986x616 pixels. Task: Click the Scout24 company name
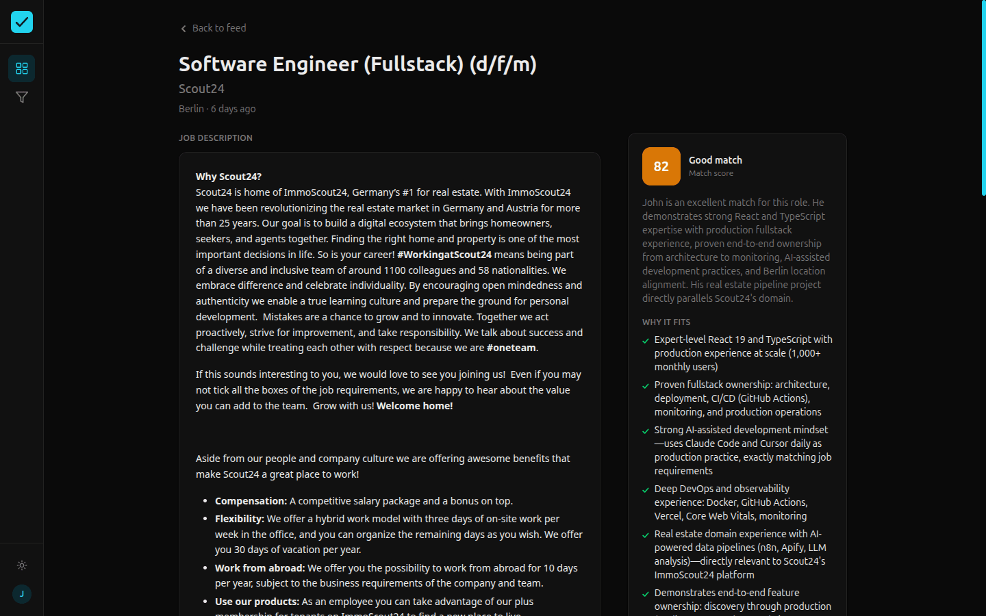[x=201, y=88]
